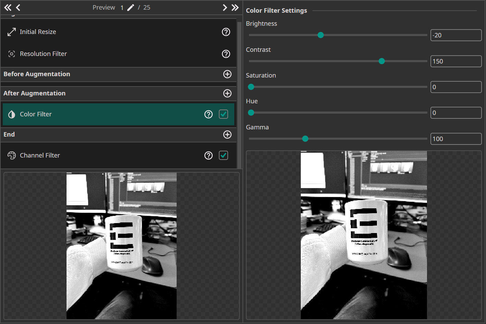The height and width of the screenshot is (324, 486).
Task: Skip to the last preview image
Action: pos(235,7)
